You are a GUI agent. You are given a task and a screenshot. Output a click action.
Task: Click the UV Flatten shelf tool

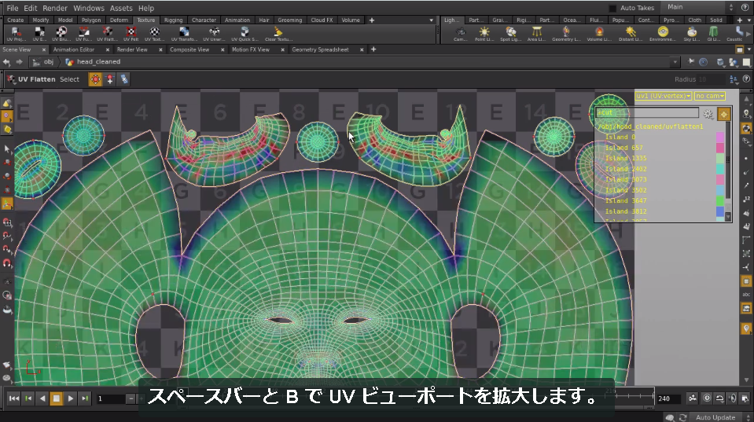[x=107, y=34]
